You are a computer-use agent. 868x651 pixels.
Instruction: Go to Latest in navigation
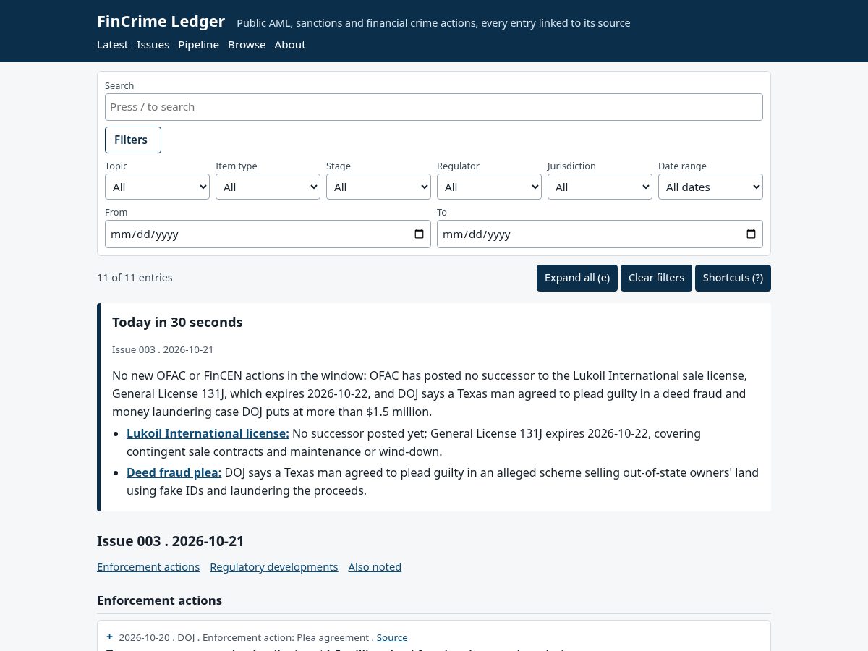point(112,45)
